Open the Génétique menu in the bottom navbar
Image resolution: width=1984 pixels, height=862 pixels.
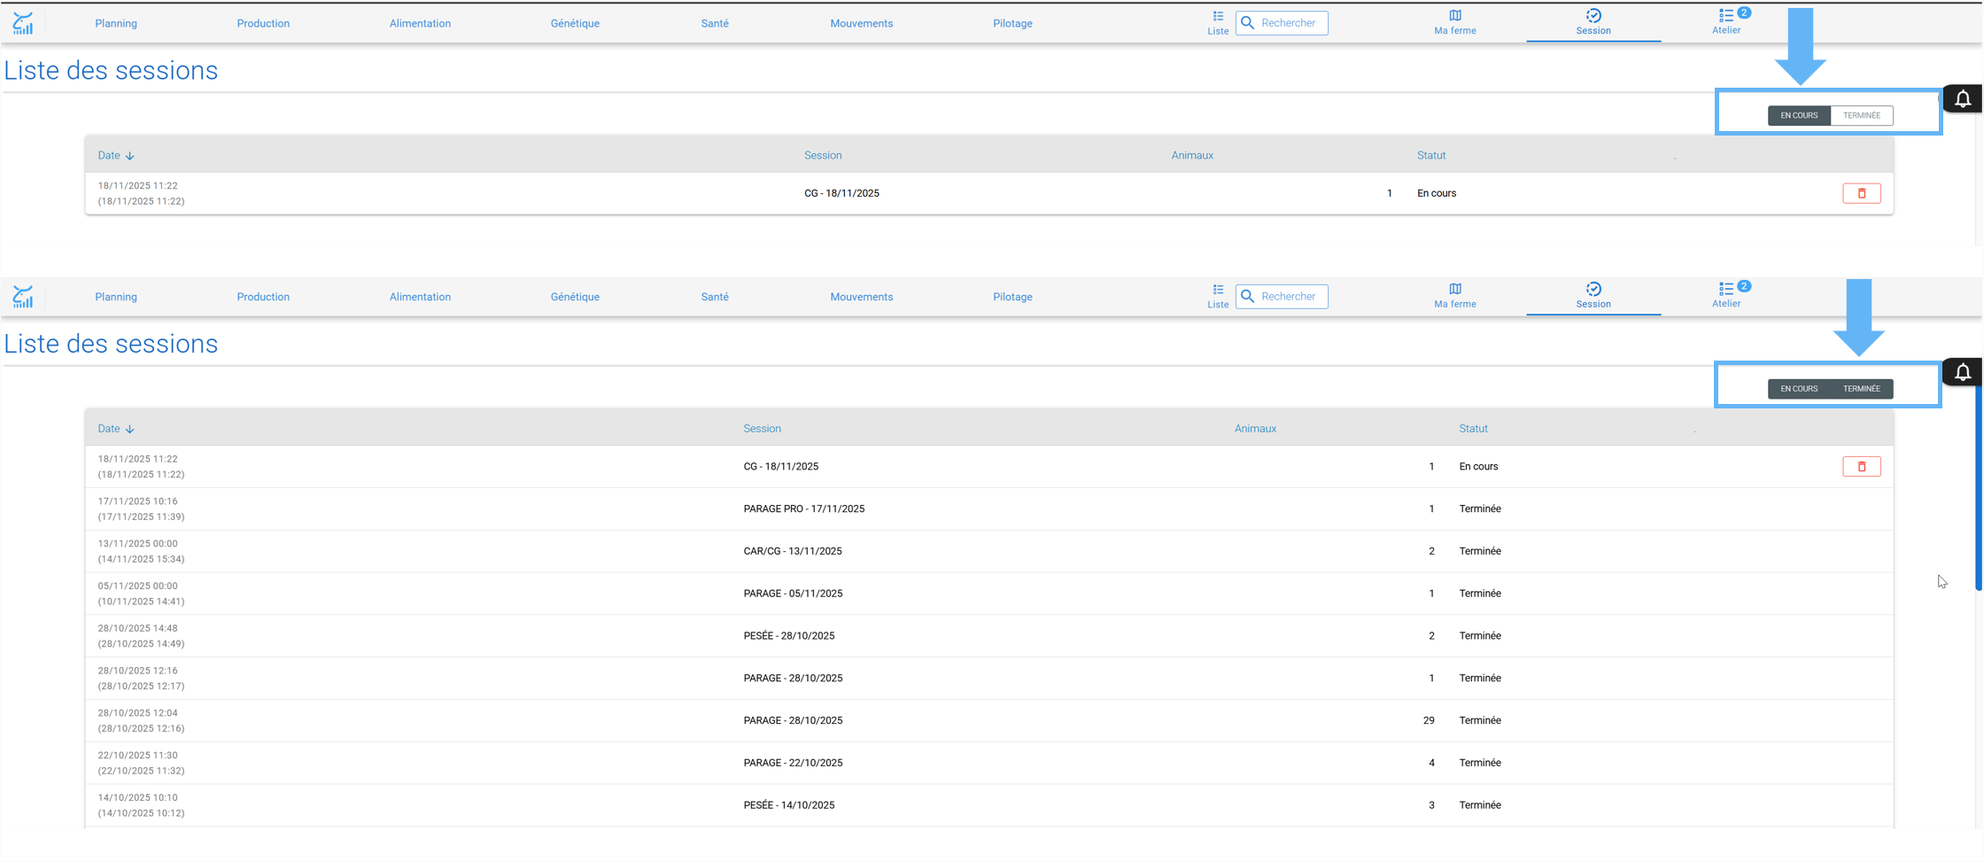[575, 298]
